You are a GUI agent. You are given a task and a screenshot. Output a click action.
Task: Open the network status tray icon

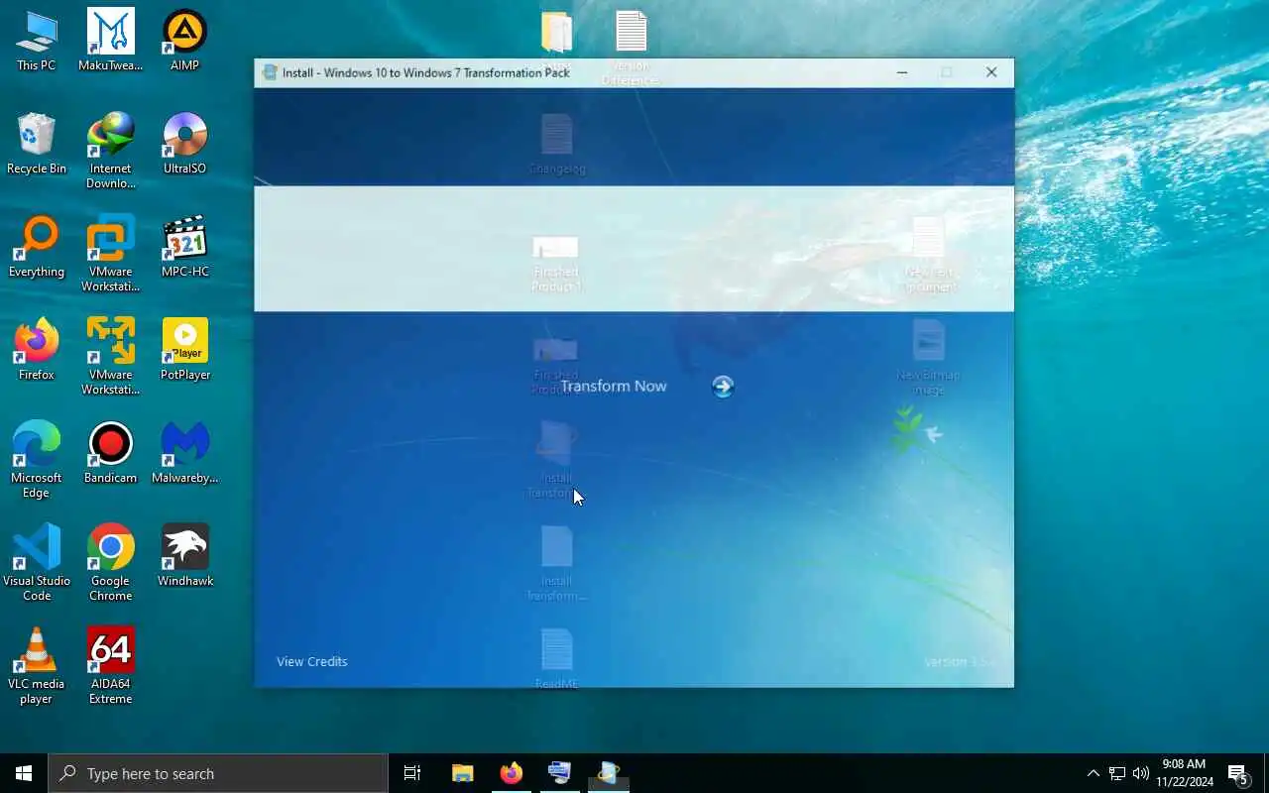[1117, 773]
